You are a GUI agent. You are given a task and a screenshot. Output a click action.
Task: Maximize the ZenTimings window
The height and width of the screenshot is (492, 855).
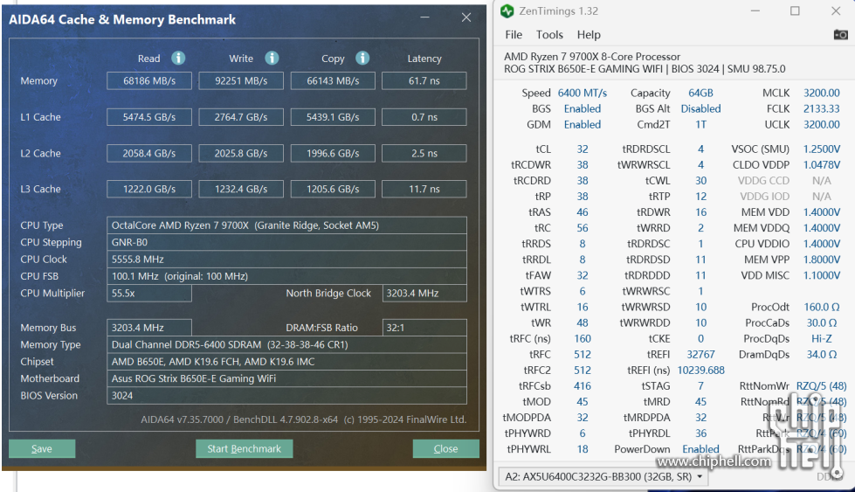click(795, 10)
